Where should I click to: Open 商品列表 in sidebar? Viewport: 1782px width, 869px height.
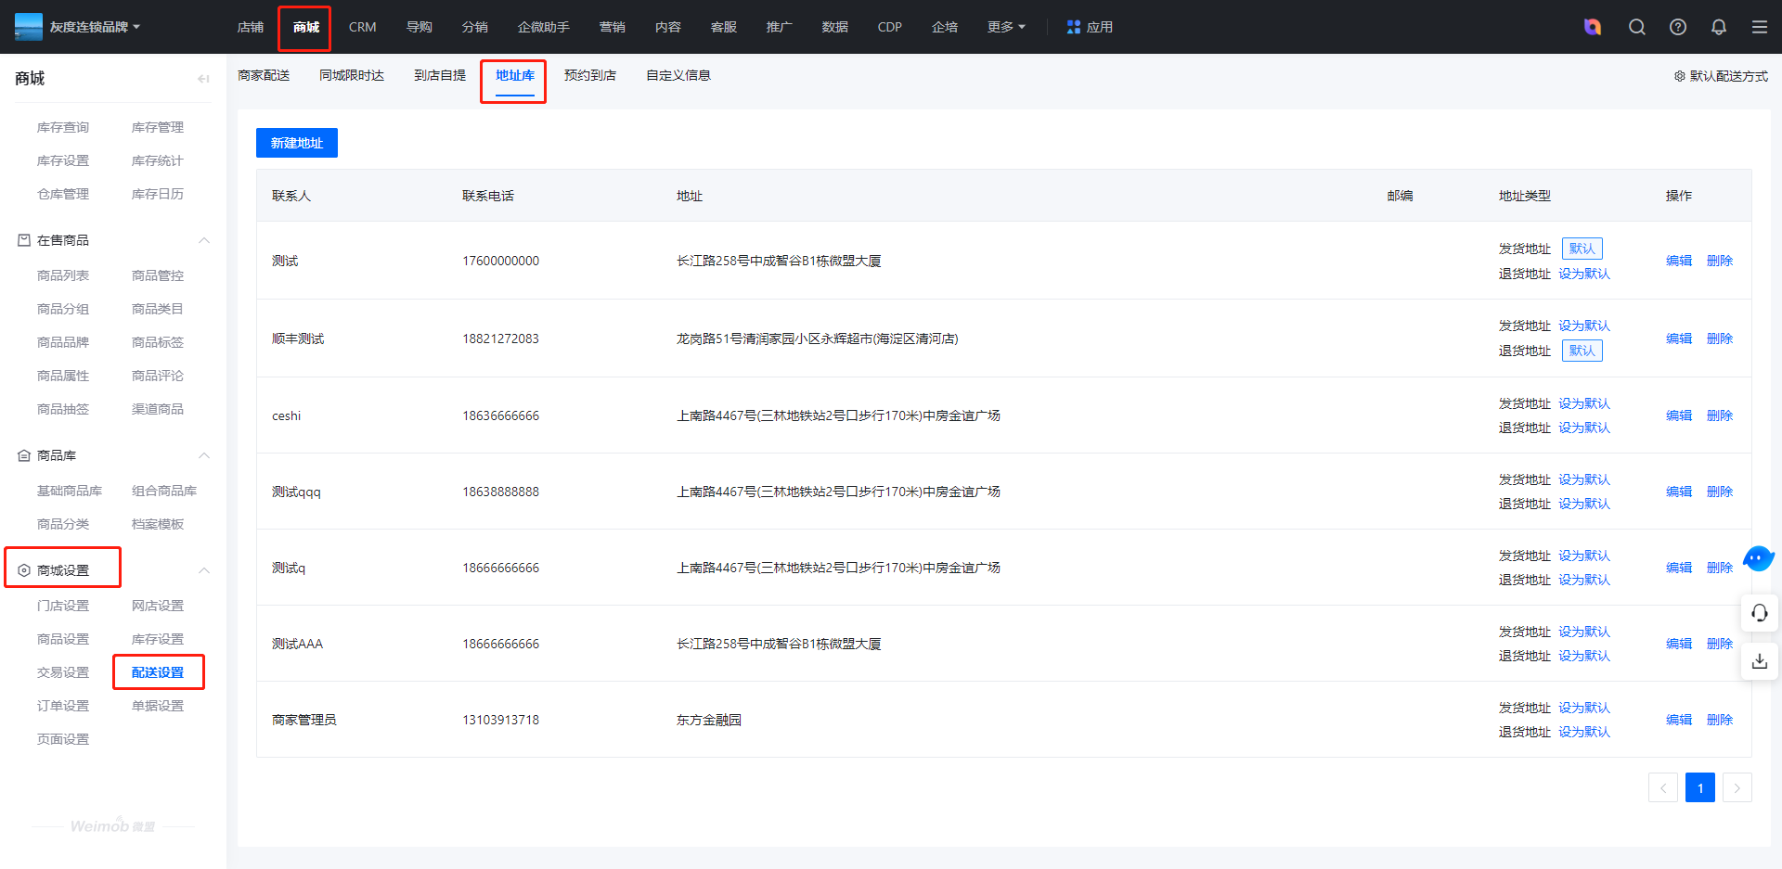tap(63, 275)
